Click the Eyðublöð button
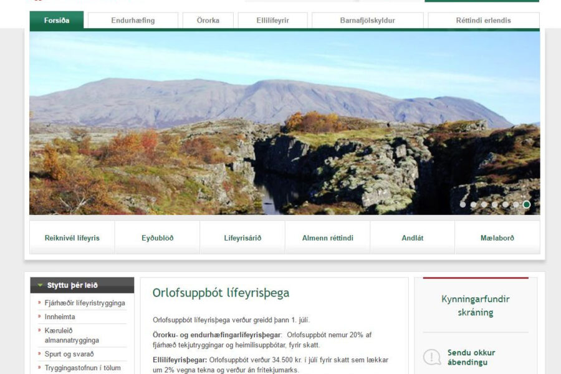 point(157,238)
